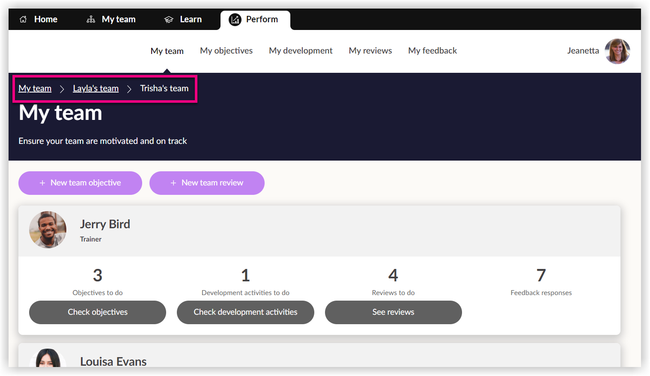This screenshot has width=650, height=376.
Task: Click the Perform chart icon
Action: [235, 20]
